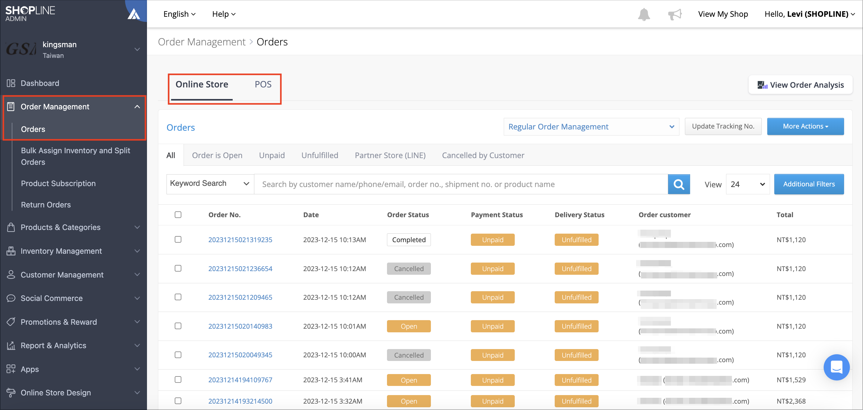The image size is (863, 410).
Task: Switch to the POS tab
Action: point(263,84)
